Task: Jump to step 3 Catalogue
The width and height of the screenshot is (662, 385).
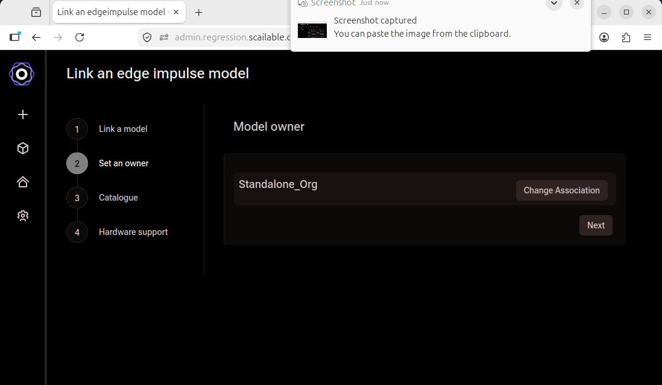Action: [102, 198]
